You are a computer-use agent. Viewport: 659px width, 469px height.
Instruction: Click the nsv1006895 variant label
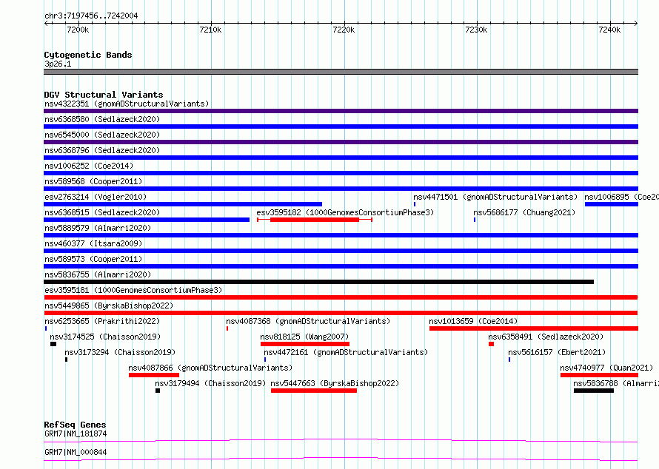click(621, 197)
